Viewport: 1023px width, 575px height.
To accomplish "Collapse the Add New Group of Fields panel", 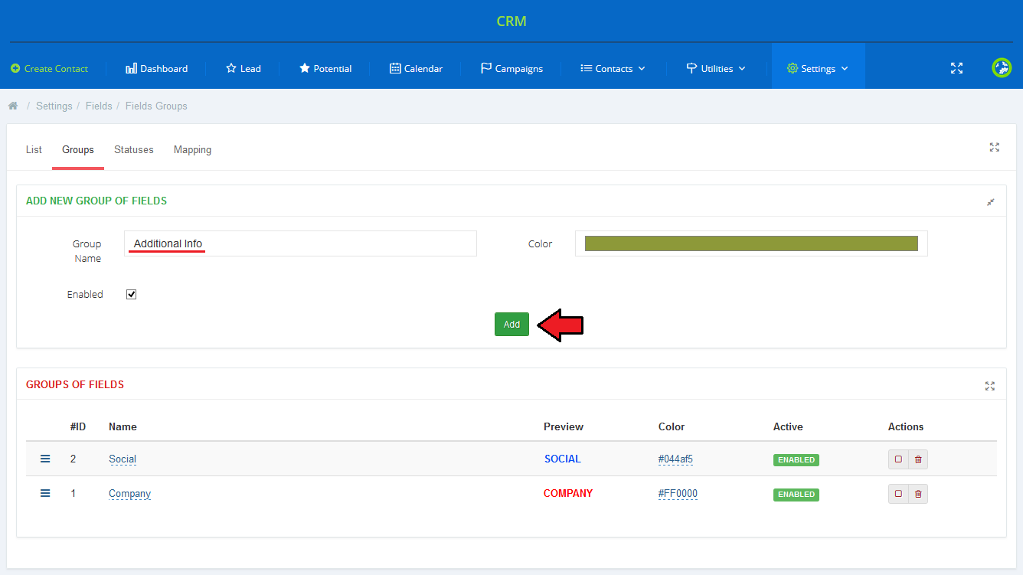I will 991,202.
